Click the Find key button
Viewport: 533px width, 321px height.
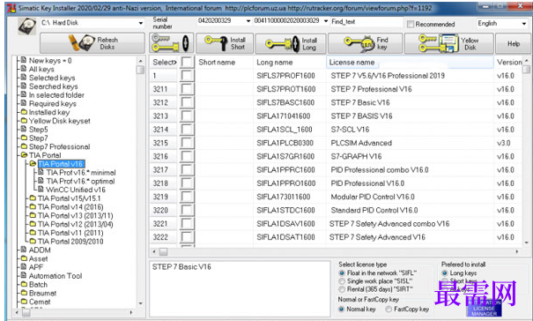(366, 43)
